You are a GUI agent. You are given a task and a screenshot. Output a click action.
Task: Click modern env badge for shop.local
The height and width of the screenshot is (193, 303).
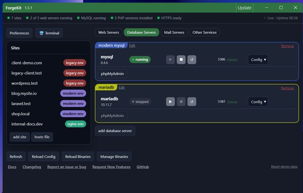[73, 114]
